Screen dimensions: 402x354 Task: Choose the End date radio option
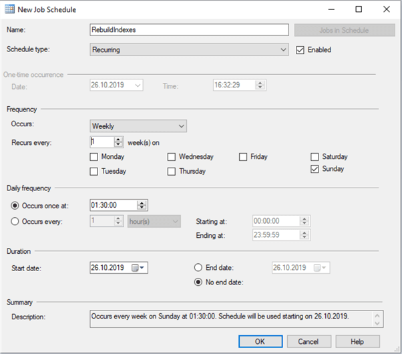[x=198, y=268]
